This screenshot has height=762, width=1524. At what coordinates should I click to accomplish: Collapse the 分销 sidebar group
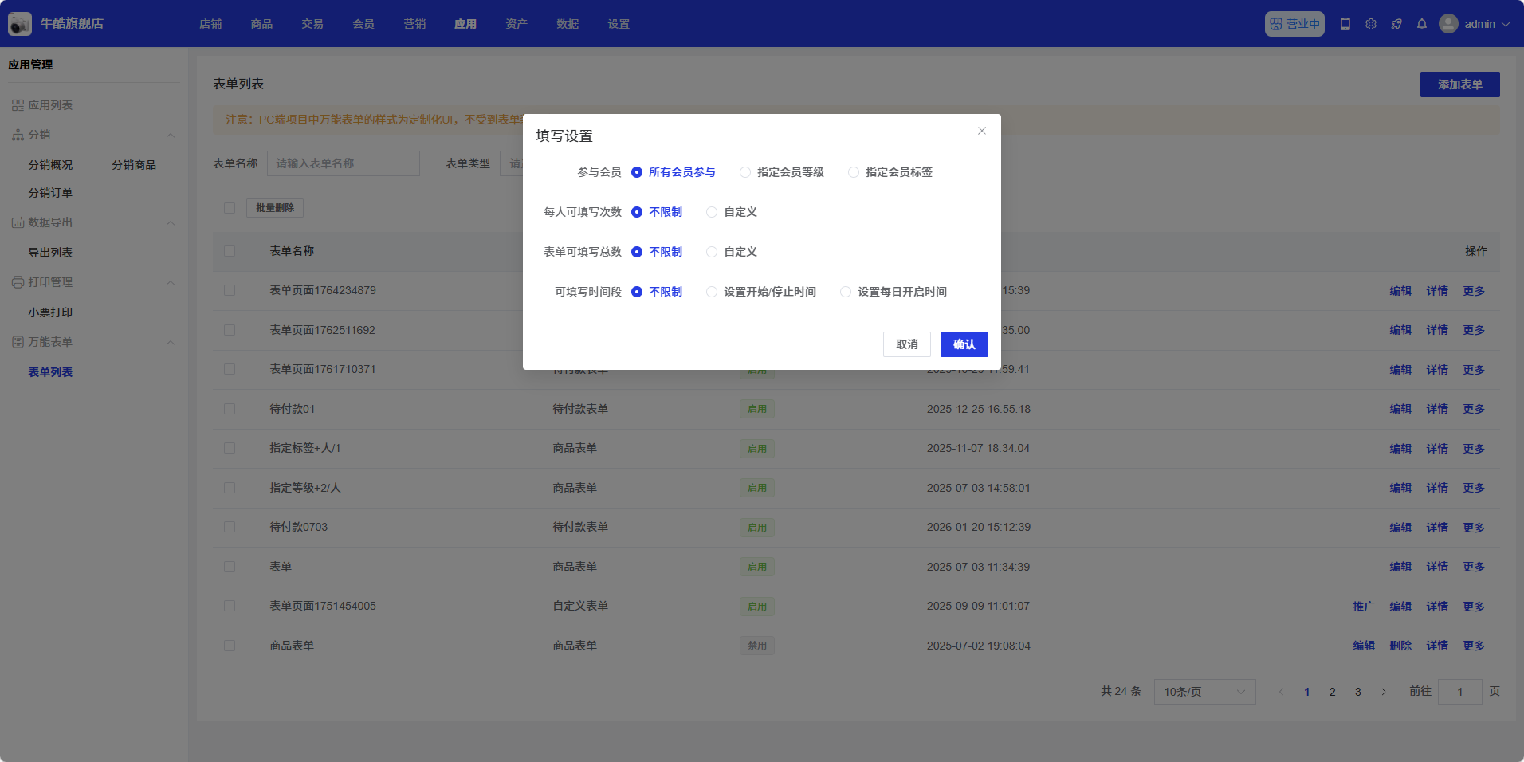(171, 136)
